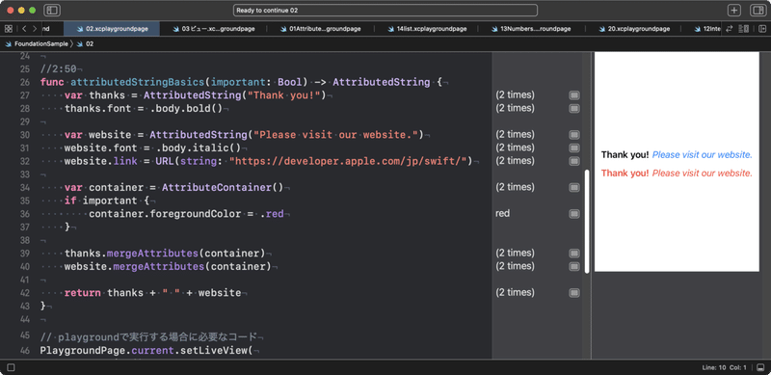Click the bottom-right panel toggle icon

(760, 367)
